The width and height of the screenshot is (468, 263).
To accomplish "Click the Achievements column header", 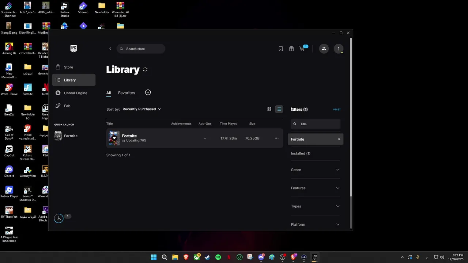I will point(181,123).
